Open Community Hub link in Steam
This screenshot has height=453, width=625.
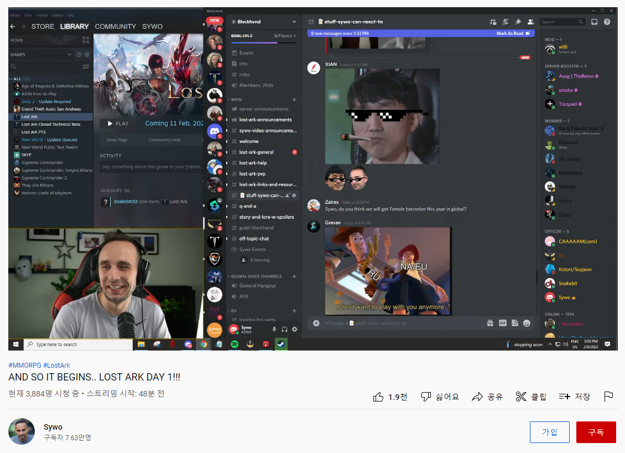pos(164,140)
